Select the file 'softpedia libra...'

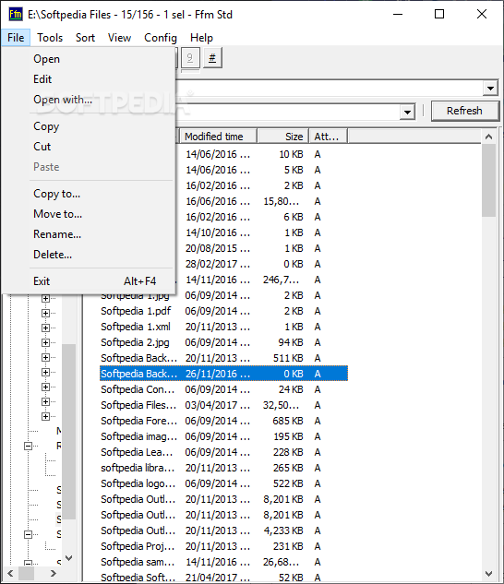(138, 468)
